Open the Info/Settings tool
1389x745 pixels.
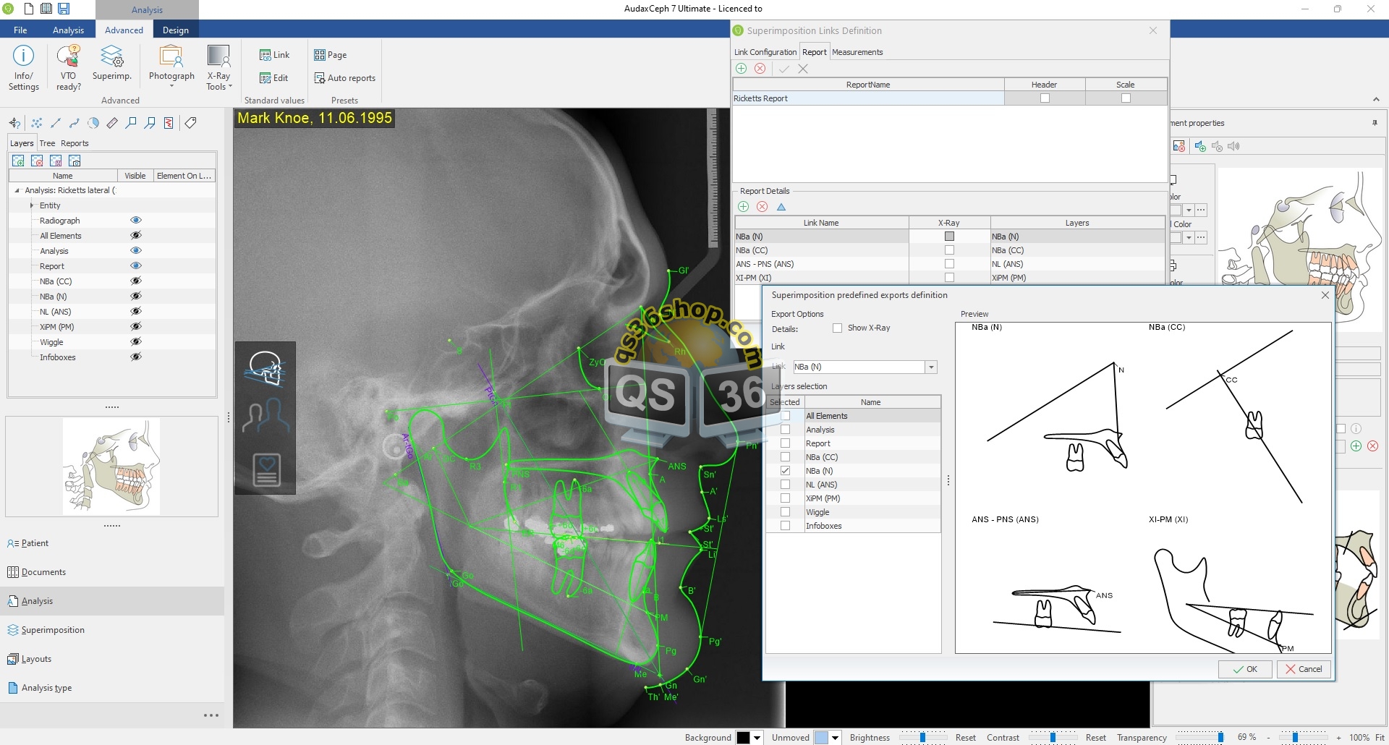pyautogui.click(x=23, y=67)
